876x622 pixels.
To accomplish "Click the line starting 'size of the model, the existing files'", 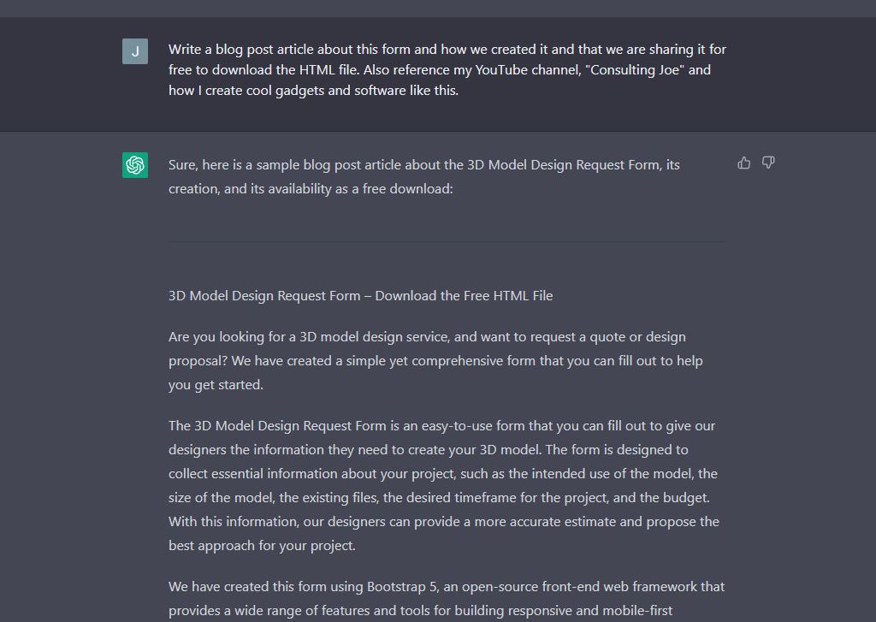I will [x=439, y=497].
